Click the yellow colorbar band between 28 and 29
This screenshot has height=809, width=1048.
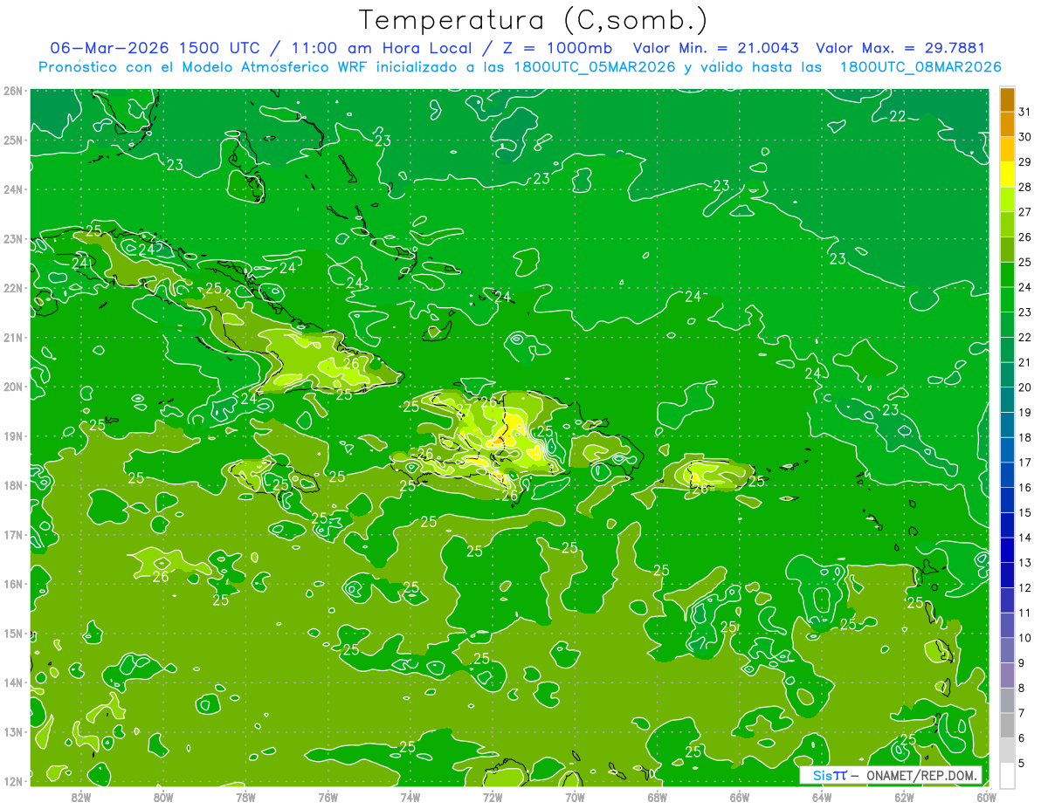(x=1007, y=174)
